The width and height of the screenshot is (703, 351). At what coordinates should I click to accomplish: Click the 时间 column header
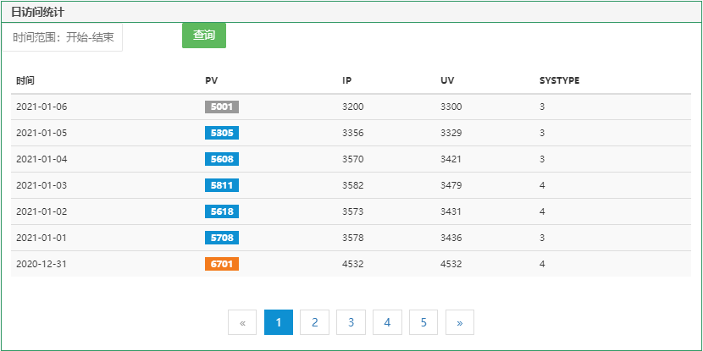point(25,80)
